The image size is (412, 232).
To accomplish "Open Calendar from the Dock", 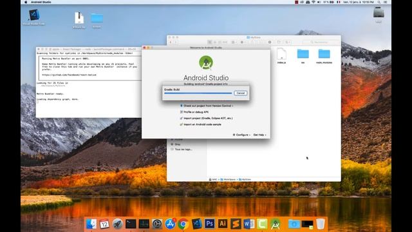I will pyautogui.click(x=104, y=224).
